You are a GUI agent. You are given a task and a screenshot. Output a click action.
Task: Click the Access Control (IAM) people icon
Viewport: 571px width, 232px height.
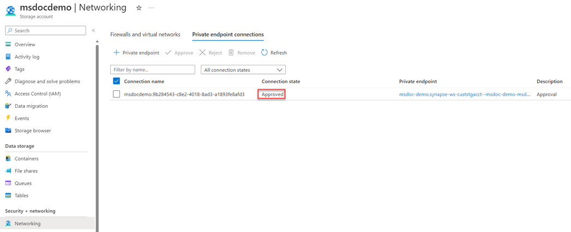(8, 94)
